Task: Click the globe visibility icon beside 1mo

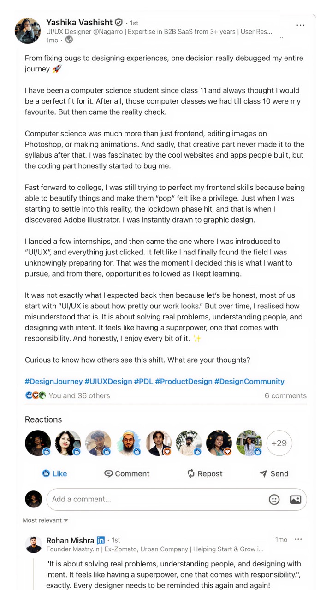Action: [x=69, y=40]
